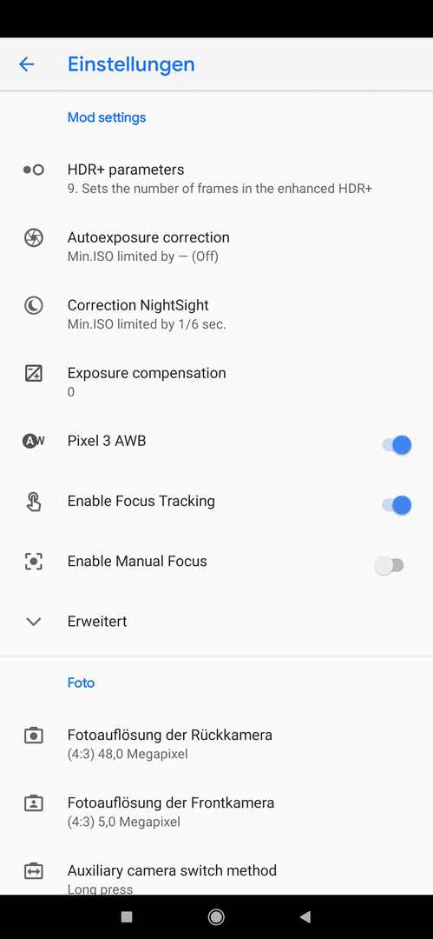Click the NightSight moon icon
Screen dimensions: 433x939
click(34, 305)
